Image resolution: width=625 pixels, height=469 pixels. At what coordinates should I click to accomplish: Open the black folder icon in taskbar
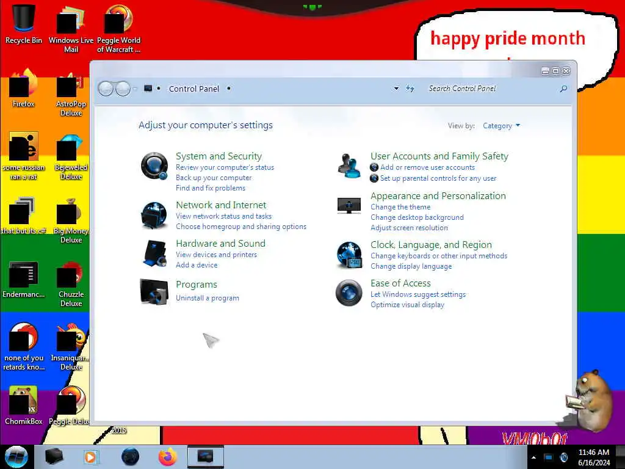[x=54, y=457]
